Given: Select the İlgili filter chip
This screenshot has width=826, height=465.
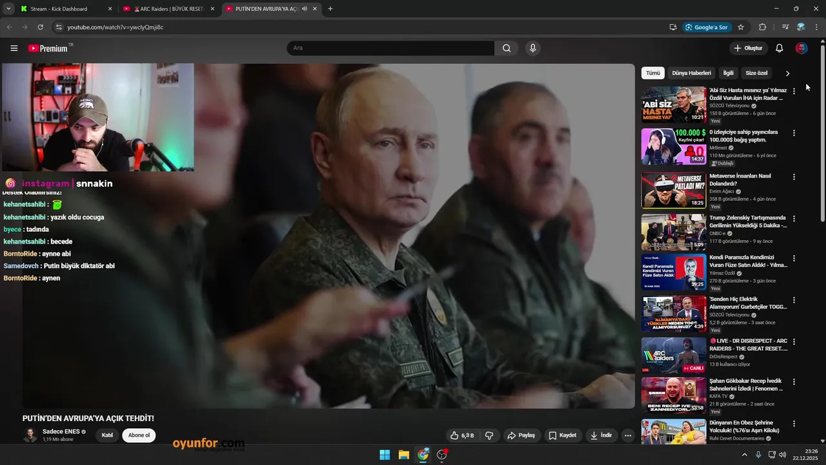Looking at the screenshot, I should [x=728, y=73].
